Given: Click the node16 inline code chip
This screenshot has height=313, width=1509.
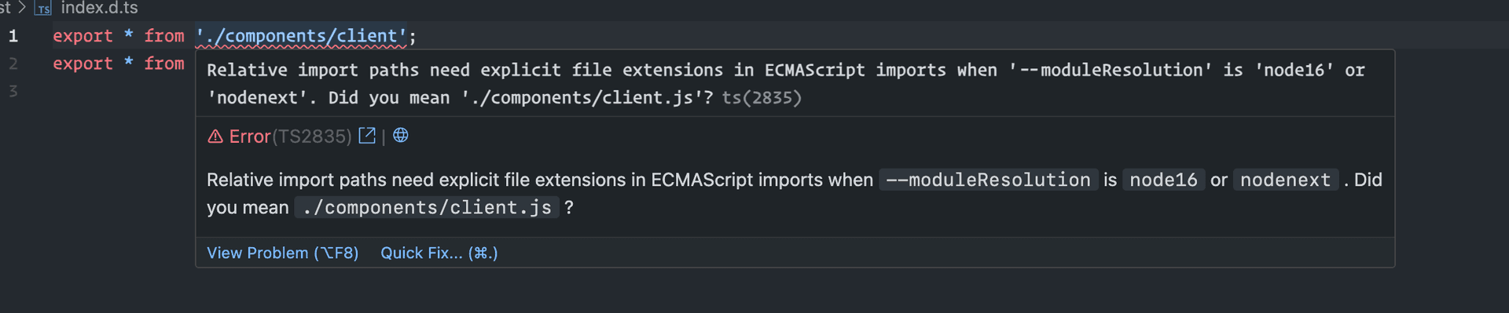Looking at the screenshot, I should point(1163,180).
